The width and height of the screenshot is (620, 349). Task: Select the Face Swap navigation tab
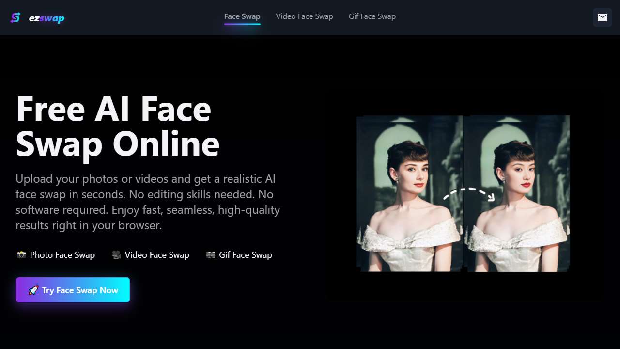pyautogui.click(x=242, y=16)
